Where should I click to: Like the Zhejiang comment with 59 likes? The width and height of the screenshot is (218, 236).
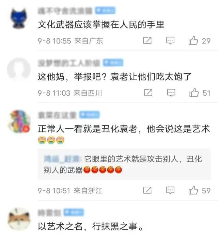[193, 190]
